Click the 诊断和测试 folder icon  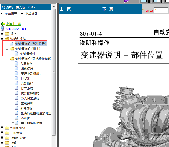pos(7,128)
